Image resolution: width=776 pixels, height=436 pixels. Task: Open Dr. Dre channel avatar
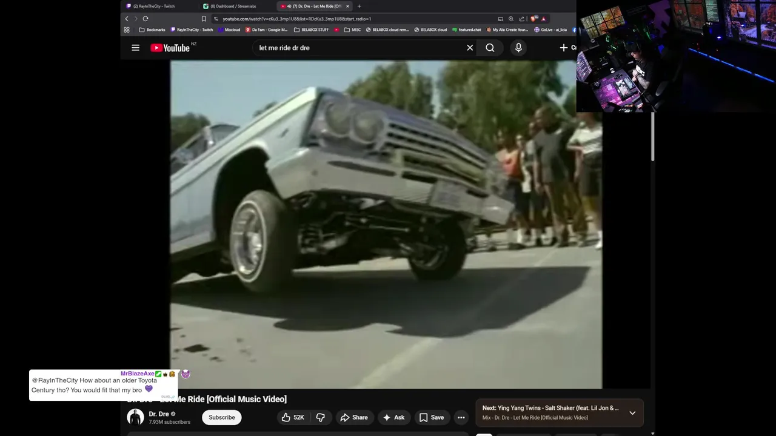135,417
